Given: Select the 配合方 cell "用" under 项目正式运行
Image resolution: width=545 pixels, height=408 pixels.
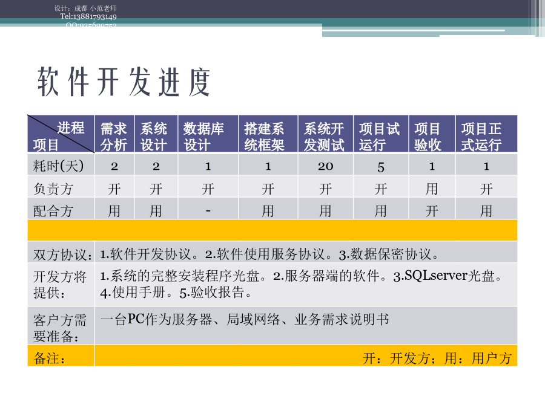Looking at the screenshot, I should pyautogui.click(x=487, y=211).
